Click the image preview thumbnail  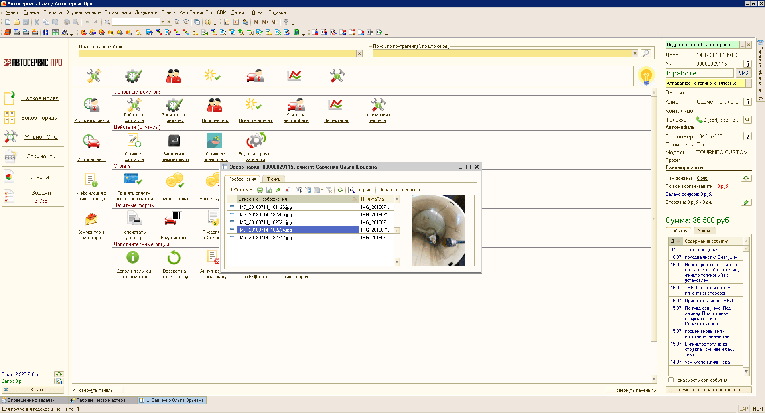(x=438, y=230)
